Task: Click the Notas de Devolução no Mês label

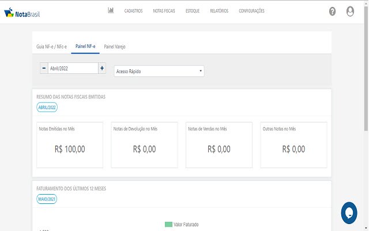Action: click(x=135, y=129)
